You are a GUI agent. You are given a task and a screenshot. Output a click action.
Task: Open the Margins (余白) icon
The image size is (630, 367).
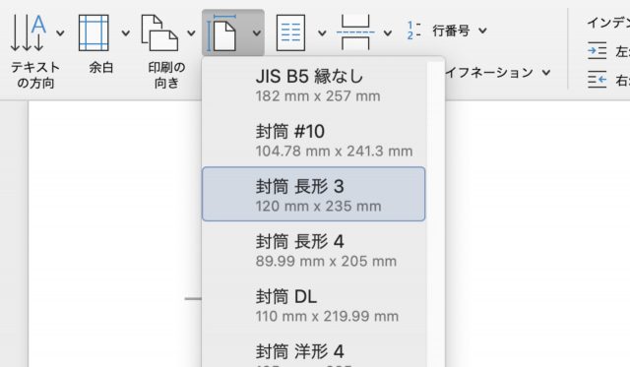click(94, 32)
